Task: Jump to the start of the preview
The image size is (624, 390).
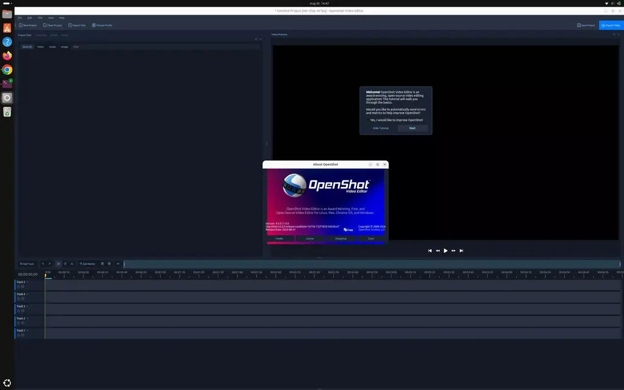Action: pos(430,250)
